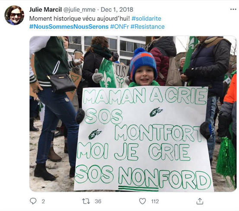Open the #ONFr hashtag
239x211 pixels.
click(119, 27)
